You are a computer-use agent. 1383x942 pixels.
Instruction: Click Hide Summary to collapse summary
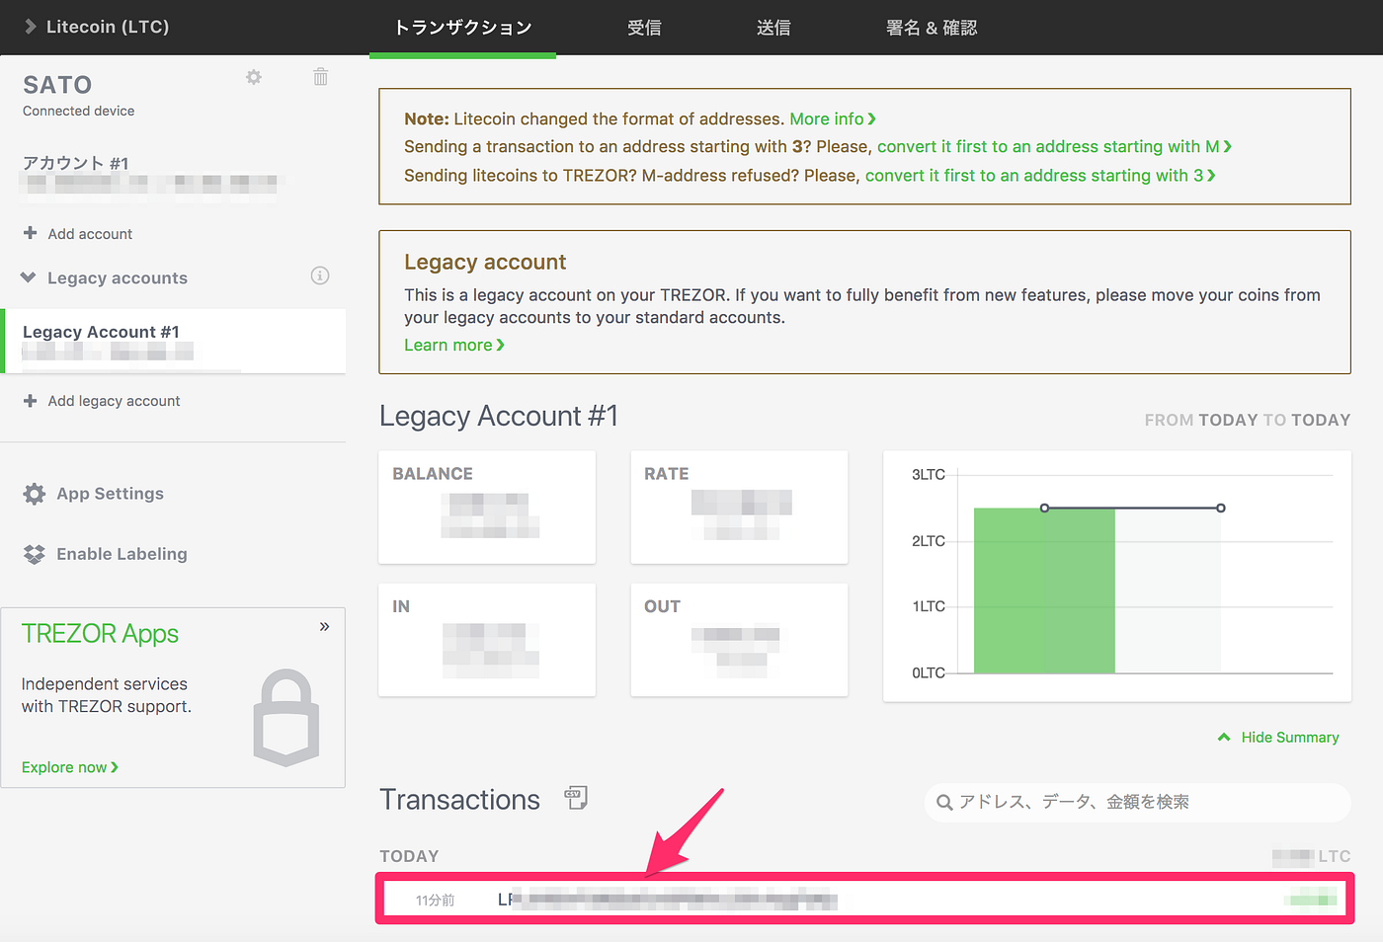[x=1278, y=738]
